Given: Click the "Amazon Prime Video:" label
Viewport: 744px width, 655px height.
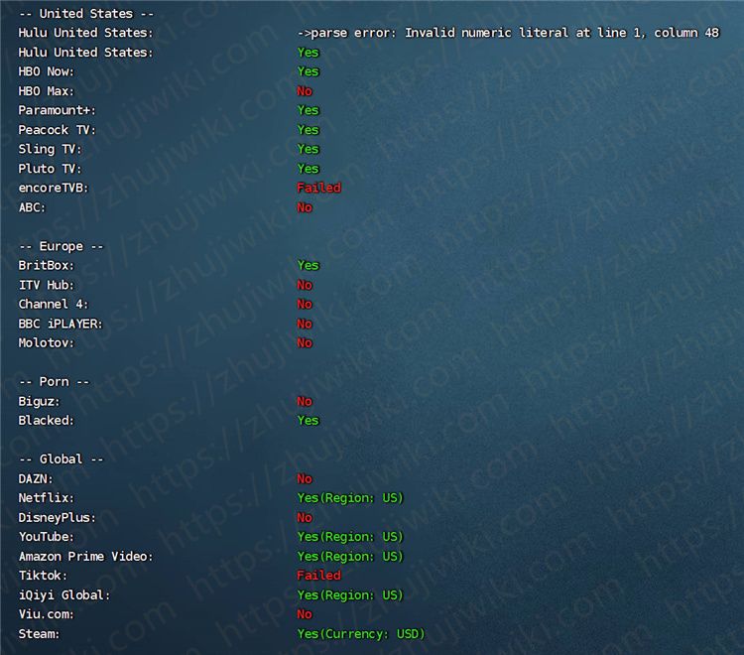Looking at the screenshot, I should (x=86, y=557).
